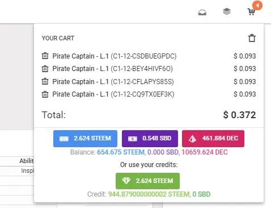This screenshot has width=271, height=208.
Task: Click the cart badge showing 4 items
Action: [257, 5]
